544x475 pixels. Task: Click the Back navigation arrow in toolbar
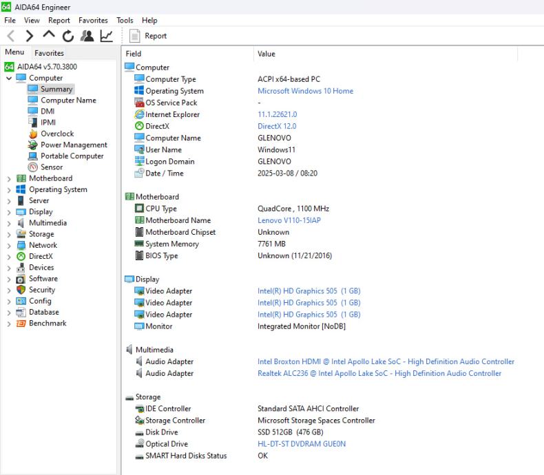point(11,36)
